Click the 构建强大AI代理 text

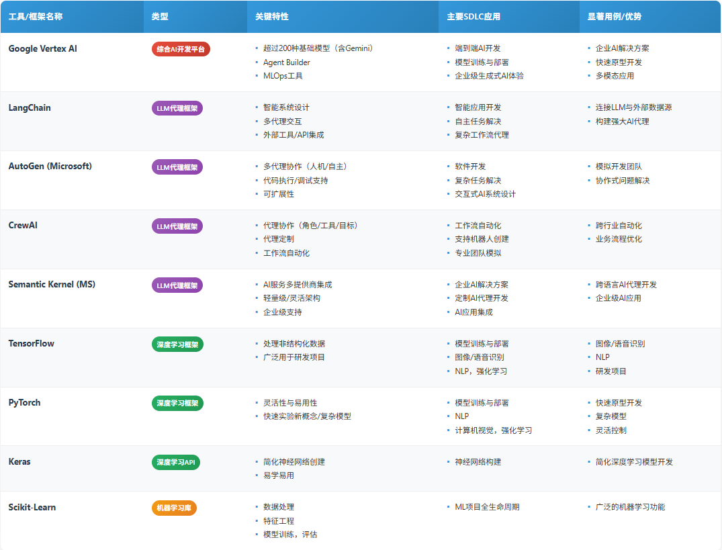622,122
